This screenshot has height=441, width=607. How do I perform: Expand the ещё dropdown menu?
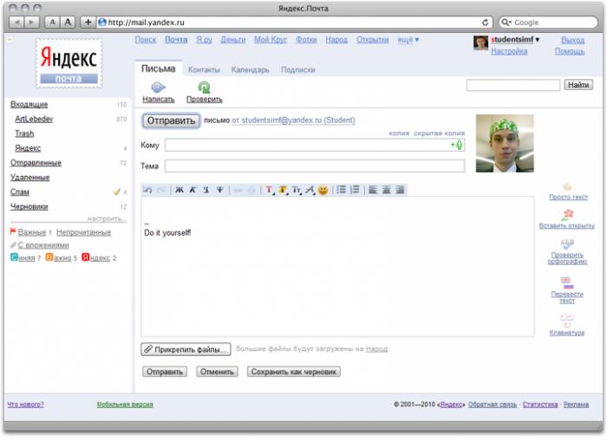[408, 40]
